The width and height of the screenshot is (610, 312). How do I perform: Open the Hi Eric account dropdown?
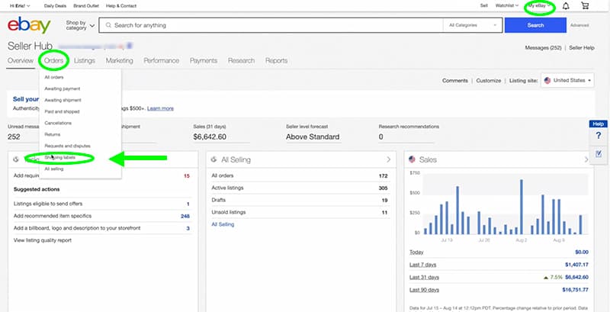click(x=20, y=6)
